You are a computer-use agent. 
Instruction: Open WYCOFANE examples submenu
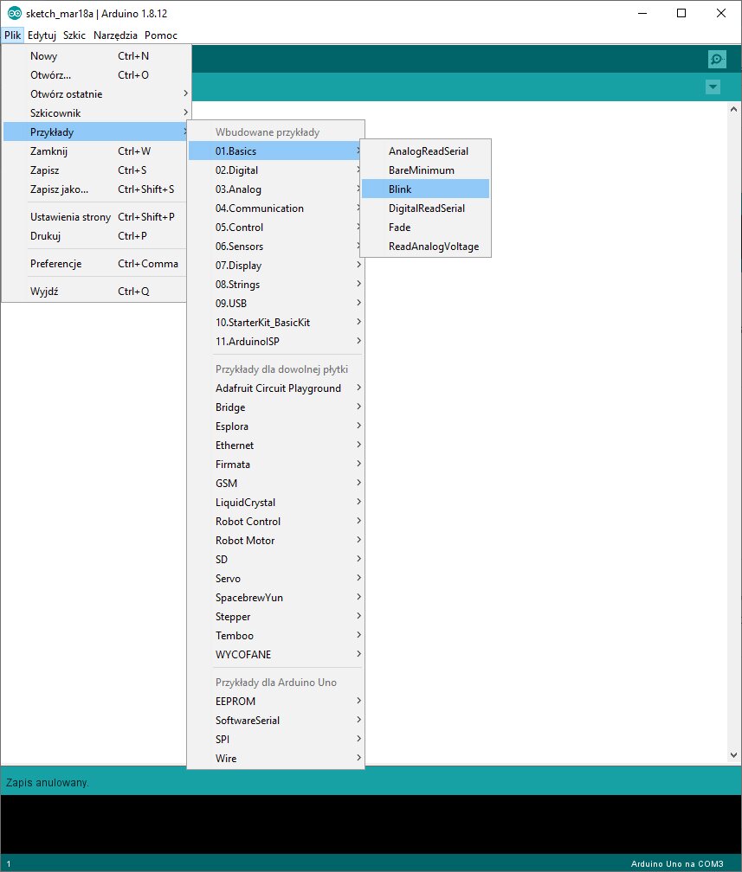tap(275, 655)
